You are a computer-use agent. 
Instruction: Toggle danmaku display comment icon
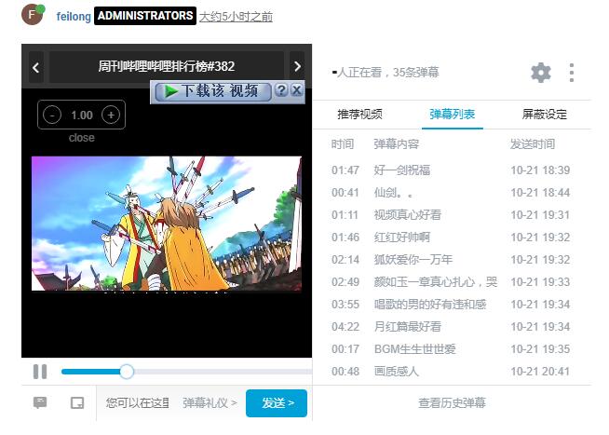point(40,403)
